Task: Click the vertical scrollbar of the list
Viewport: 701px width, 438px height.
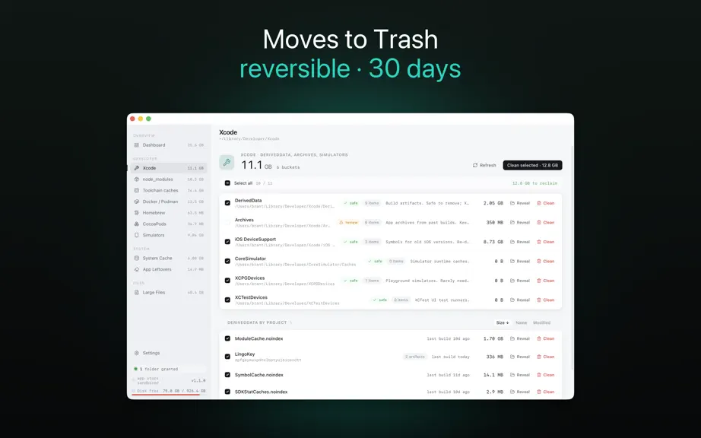Action: pos(572,257)
